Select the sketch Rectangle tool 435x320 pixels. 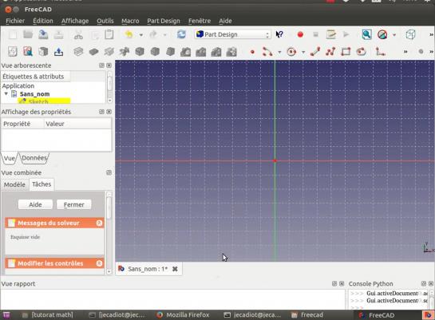coord(346,52)
